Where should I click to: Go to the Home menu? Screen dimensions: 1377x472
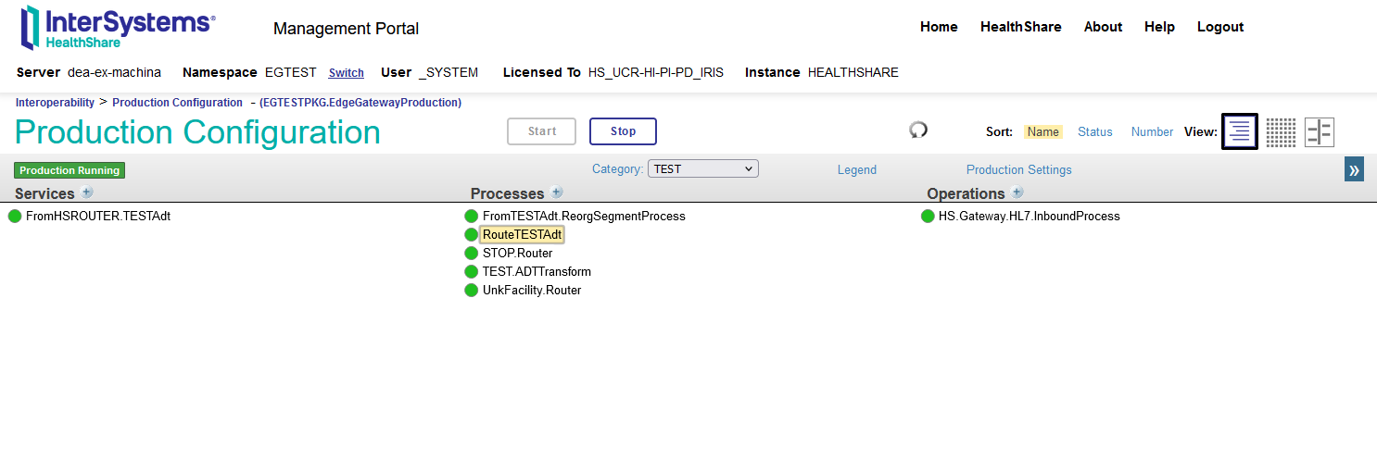pos(939,27)
